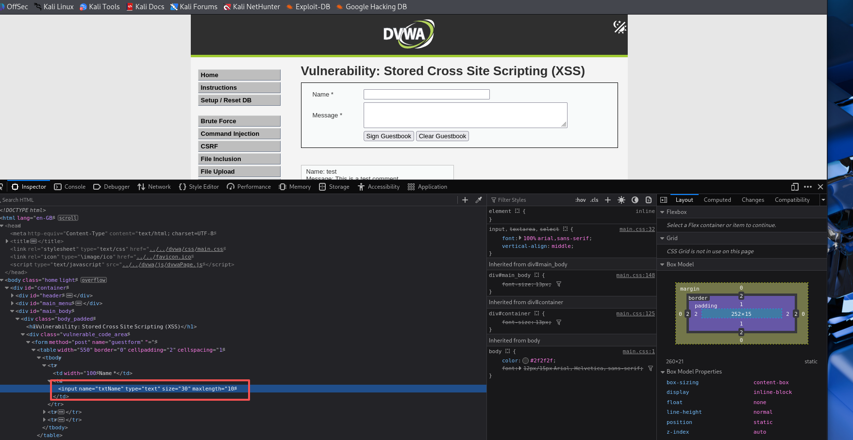Toggle the DVWA light/dark theme icon
Viewport: 853px width, 440px height.
pos(619,27)
